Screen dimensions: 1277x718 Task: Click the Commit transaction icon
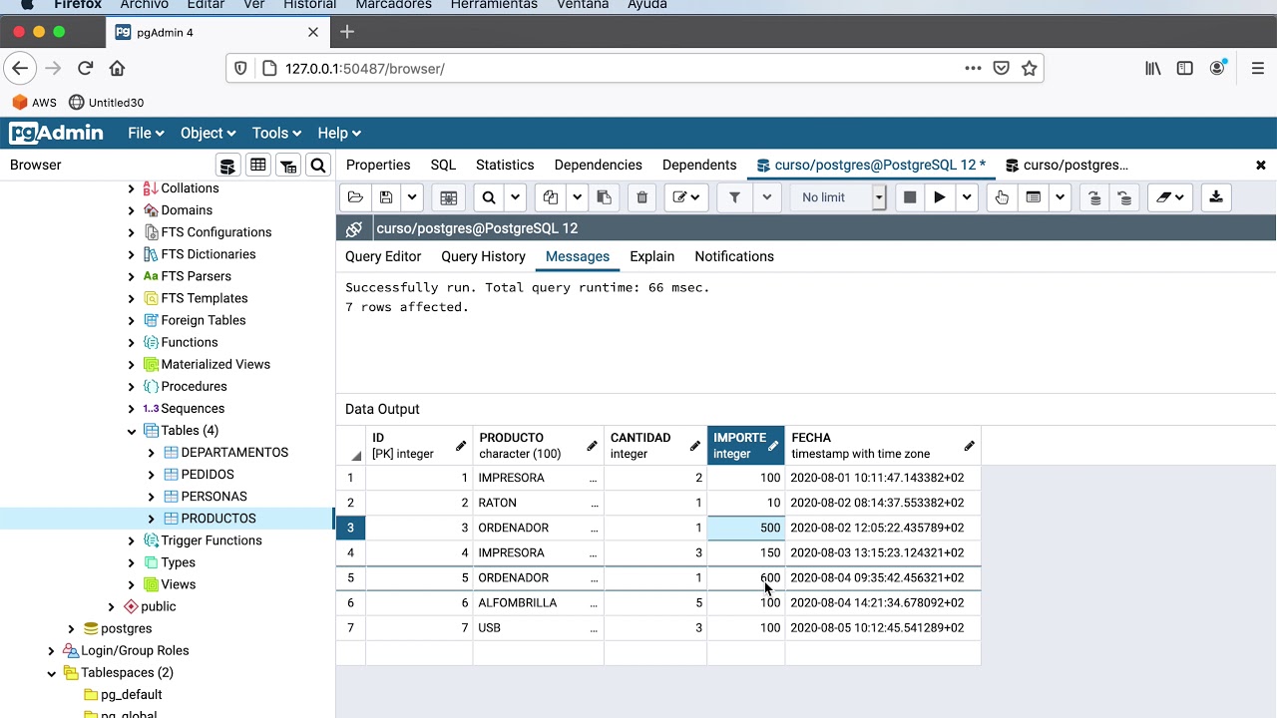[1094, 197]
